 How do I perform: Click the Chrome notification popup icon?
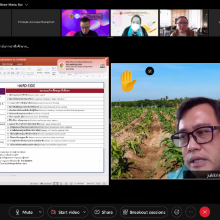coord(62,65)
